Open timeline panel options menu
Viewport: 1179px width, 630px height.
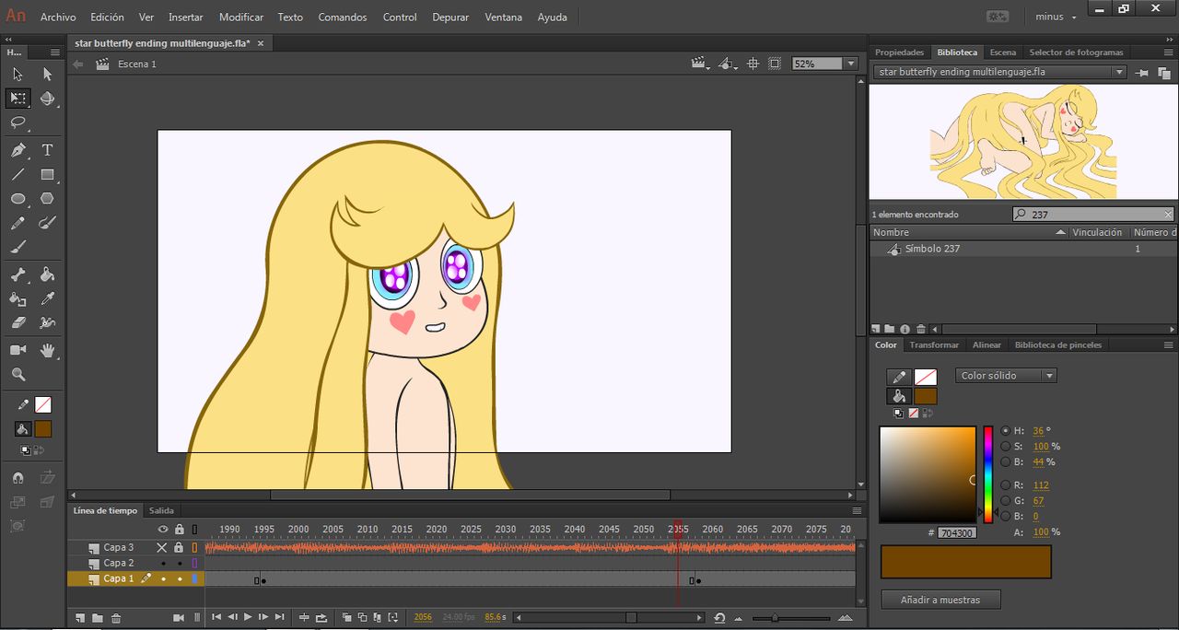point(858,510)
